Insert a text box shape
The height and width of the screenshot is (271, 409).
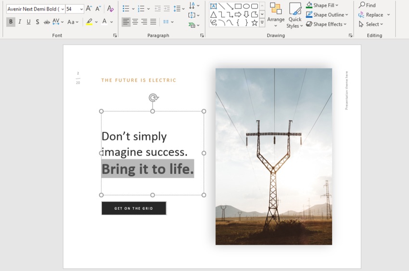coord(213,6)
